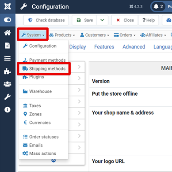Viewport: 172px width, 172px height.
Task: Open the Orders dropdown menu
Action: [x=125, y=35]
